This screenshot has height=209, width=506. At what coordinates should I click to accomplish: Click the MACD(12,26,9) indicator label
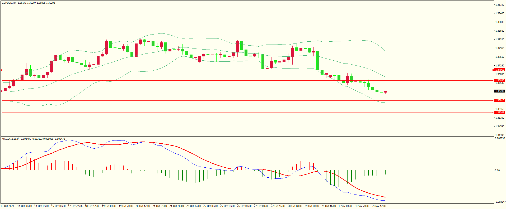coord(11,139)
